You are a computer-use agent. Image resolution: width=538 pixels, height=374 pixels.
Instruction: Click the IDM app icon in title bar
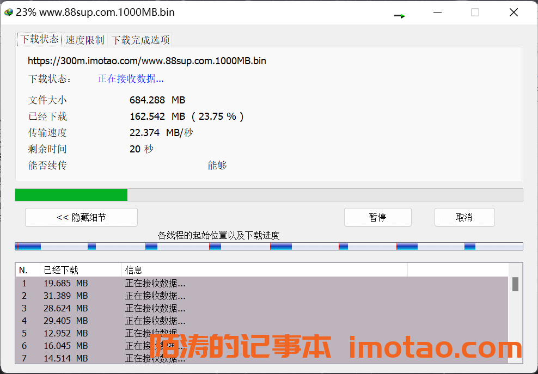coord(8,12)
